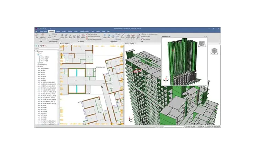Insert an RC Column member
This screenshot has width=255, height=155.
click(x=62, y=36)
